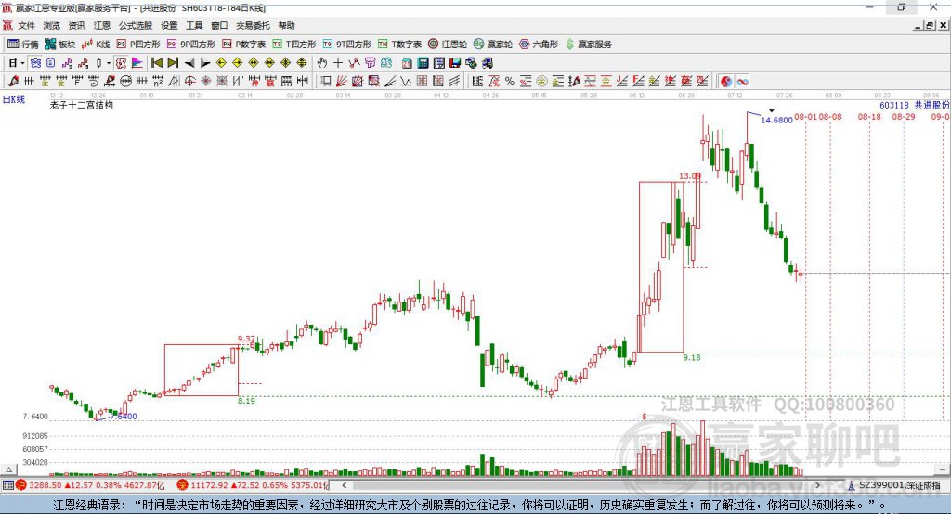Image resolution: width=951 pixels, height=514 pixels.
Task: Select the grid square drawing tool
Action: coord(423,82)
